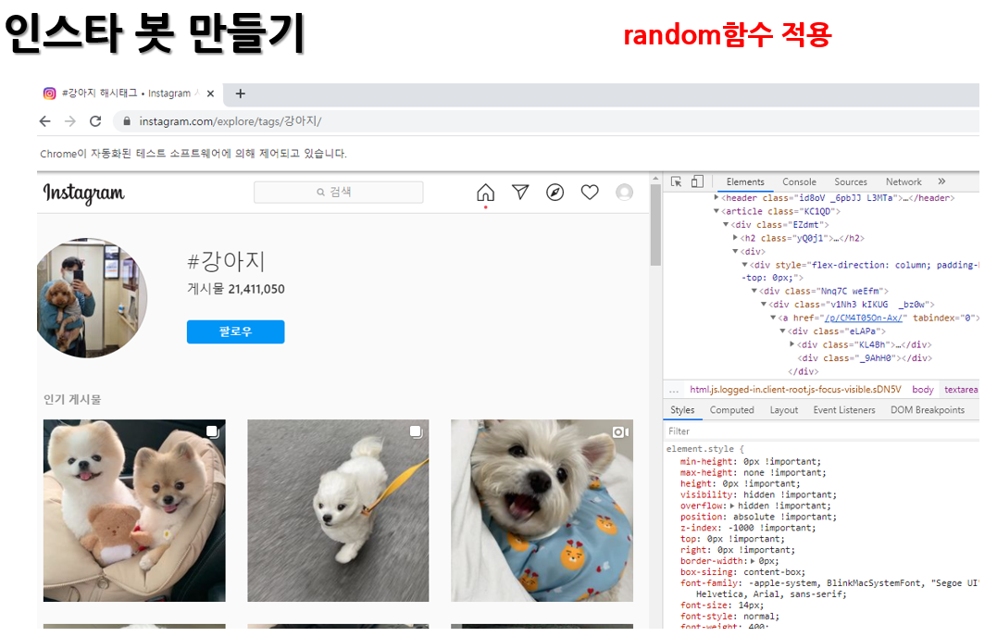Viewport: 997px width, 637px height.
Task: Click the multi-image icon on the second post
Action: pos(416,431)
